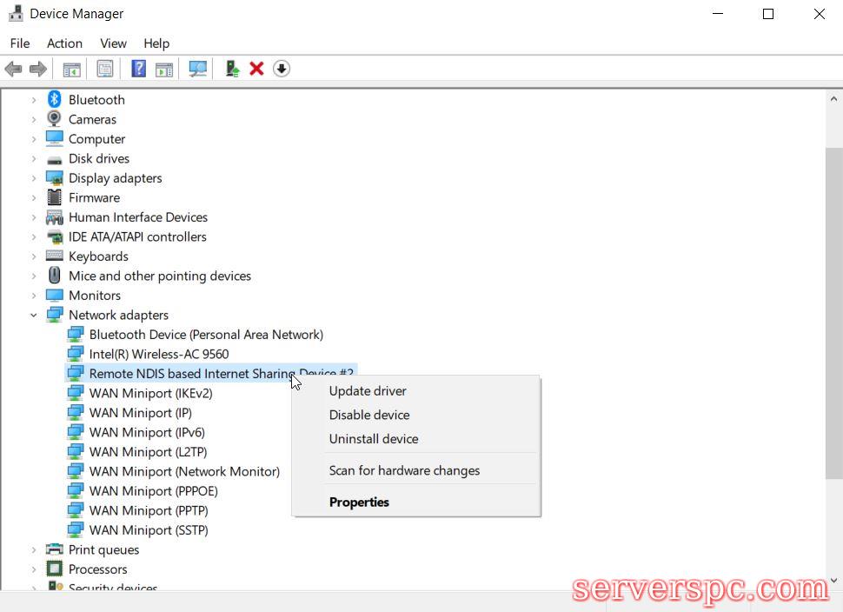Viewport: 843px width, 612px height.
Task: Expand the Display adapters node
Action: pyautogui.click(x=34, y=178)
